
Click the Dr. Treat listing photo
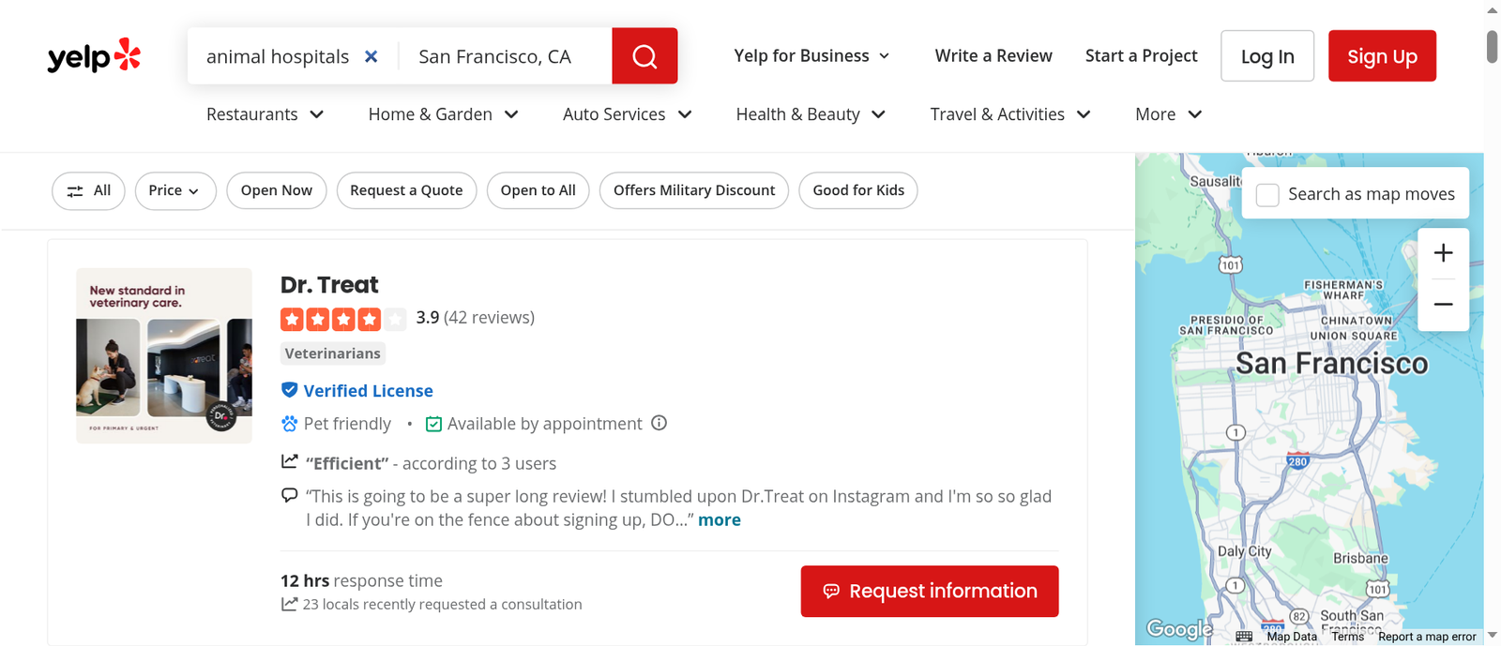coord(164,355)
